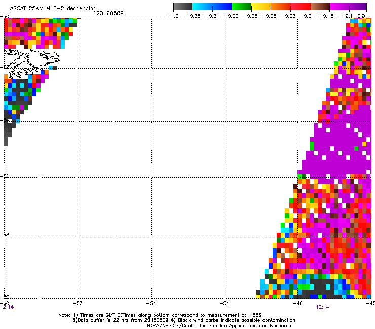
Task: Click the '-0.29' color bar label
Action: click(x=231, y=16)
